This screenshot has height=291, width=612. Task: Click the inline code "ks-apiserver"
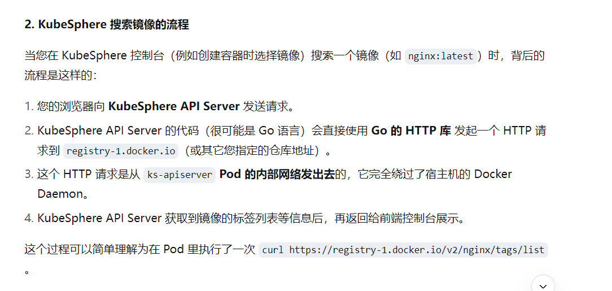pyautogui.click(x=180, y=175)
